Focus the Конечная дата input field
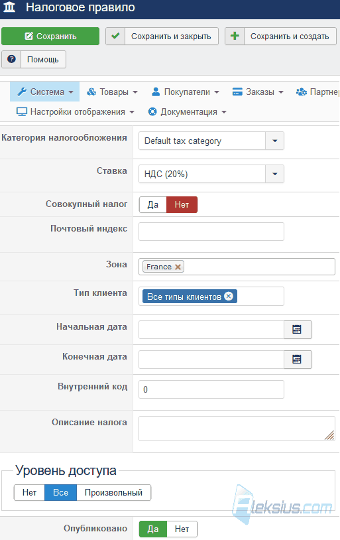The height and width of the screenshot is (540, 340). (x=211, y=360)
